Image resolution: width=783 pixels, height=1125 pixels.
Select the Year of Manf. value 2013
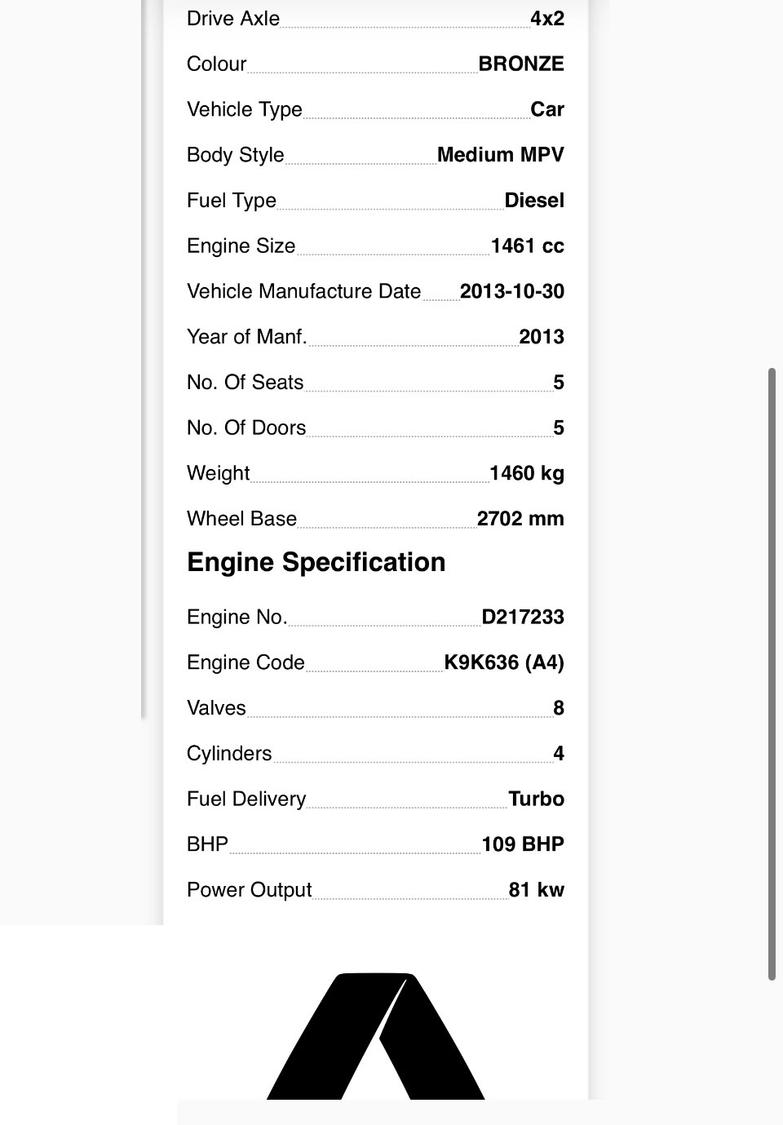click(x=542, y=337)
